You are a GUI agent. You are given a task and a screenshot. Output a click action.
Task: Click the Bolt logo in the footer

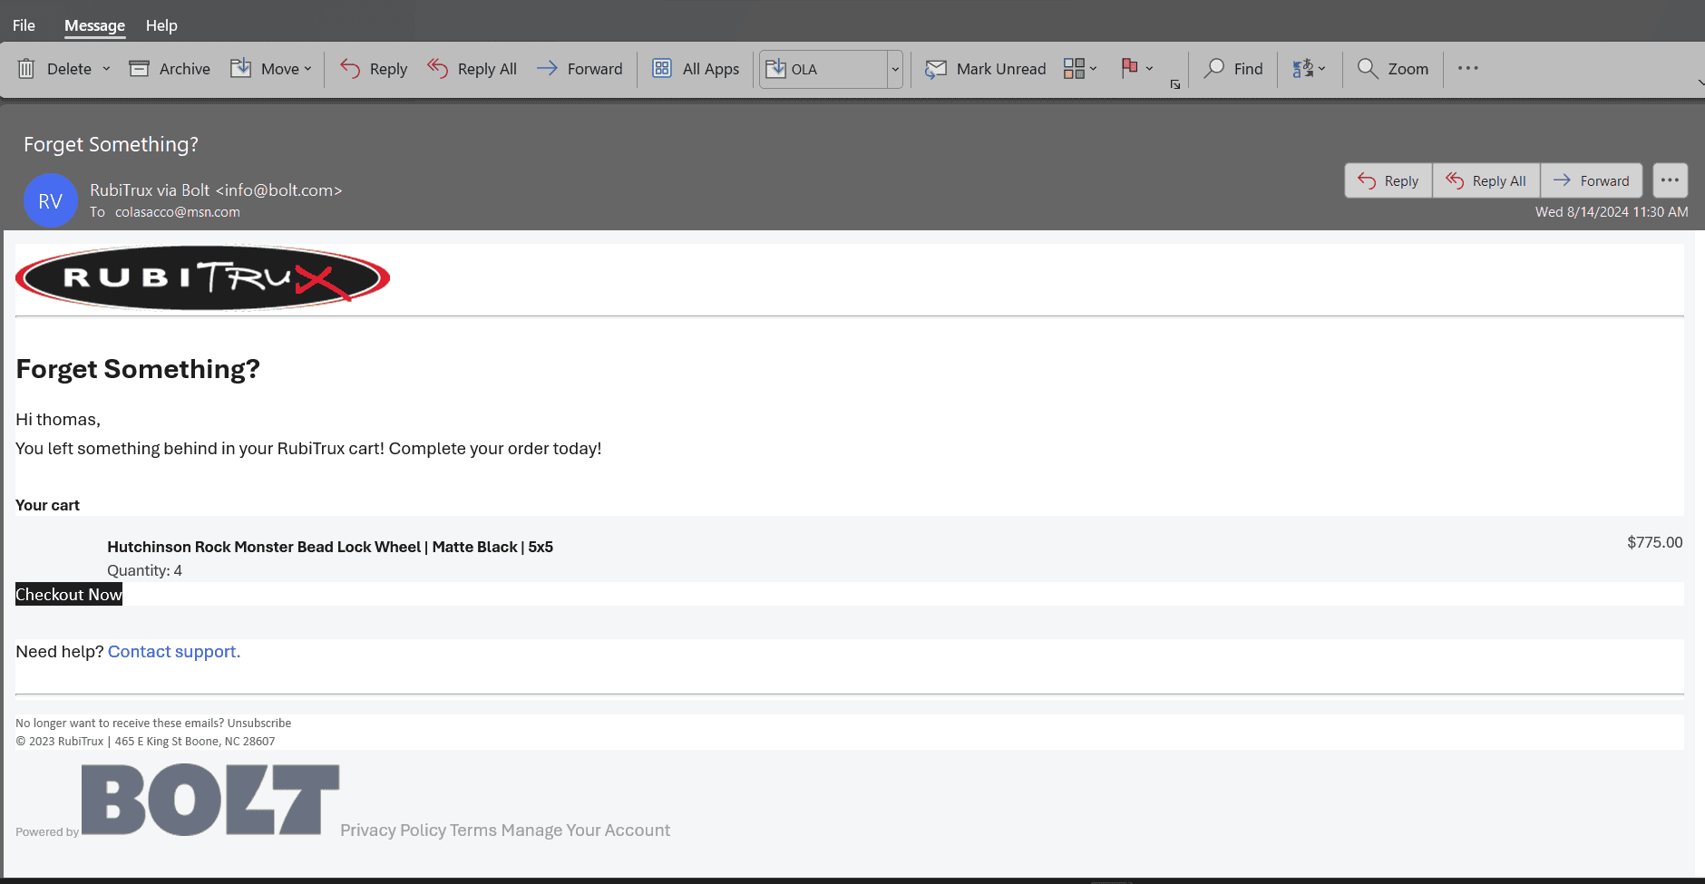pos(210,800)
